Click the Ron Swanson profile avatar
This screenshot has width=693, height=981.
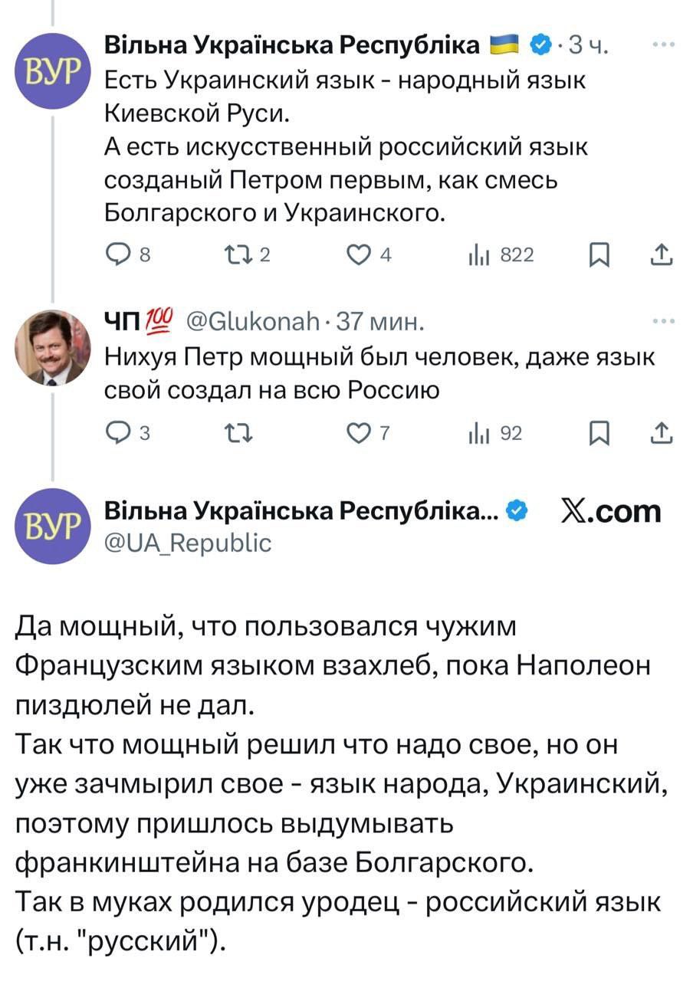(52, 348)
